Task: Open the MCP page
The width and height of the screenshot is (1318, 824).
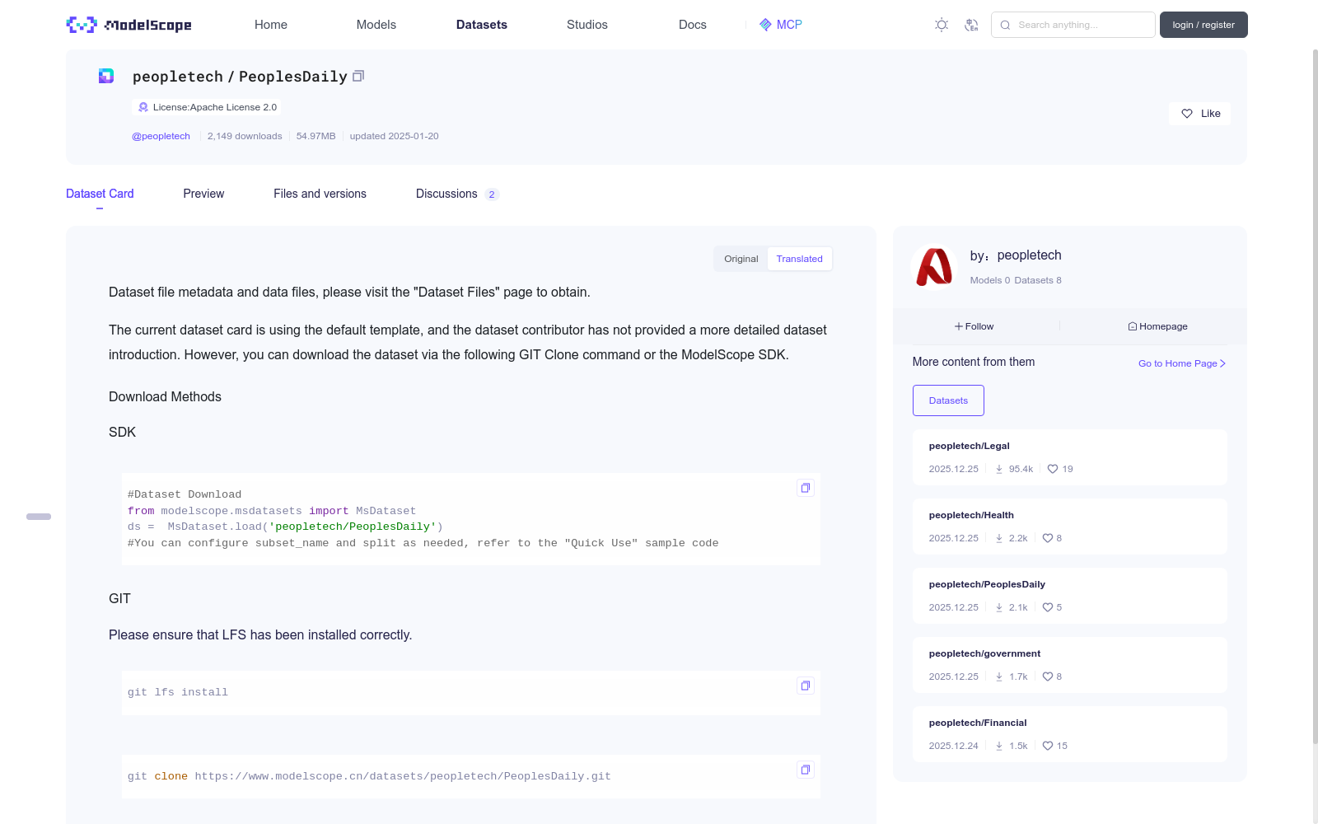Action: coord(780,25)
